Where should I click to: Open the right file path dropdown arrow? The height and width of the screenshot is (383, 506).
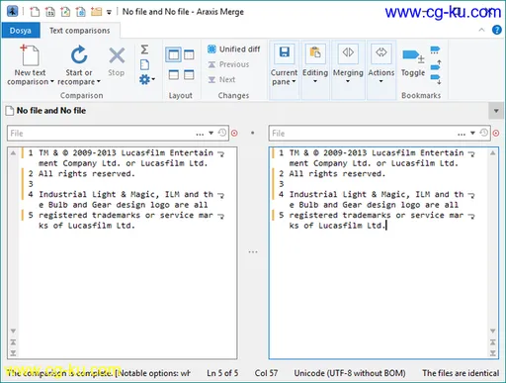[x=472, y=133]
